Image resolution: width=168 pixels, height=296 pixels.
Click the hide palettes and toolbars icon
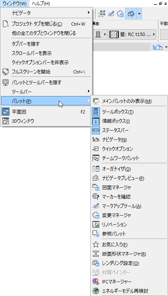coord(6,82)
